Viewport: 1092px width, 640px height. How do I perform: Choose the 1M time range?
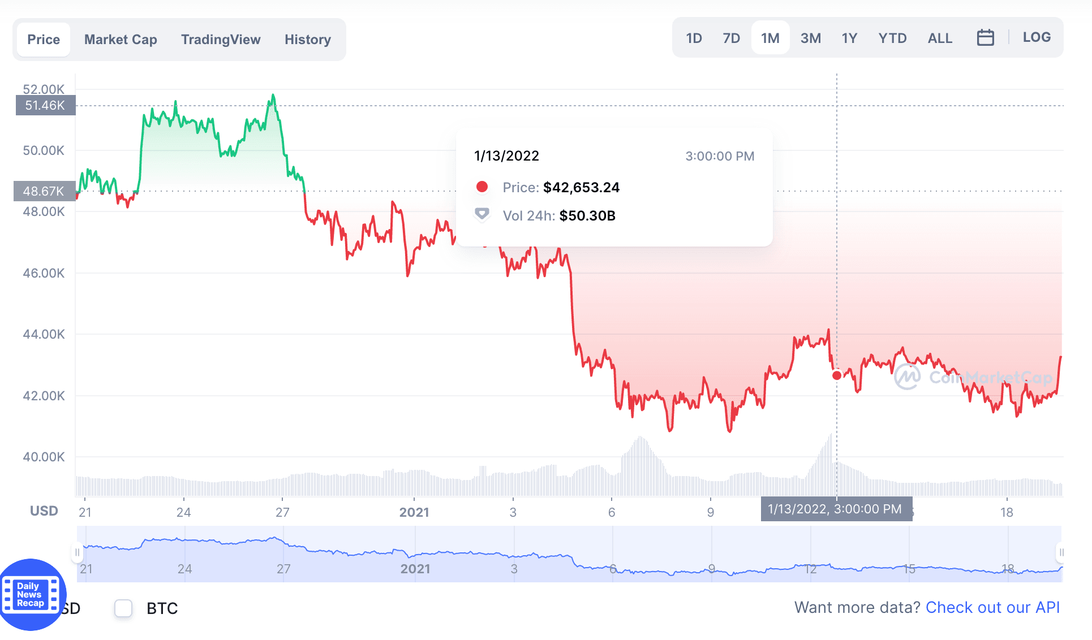click(770, 38)
